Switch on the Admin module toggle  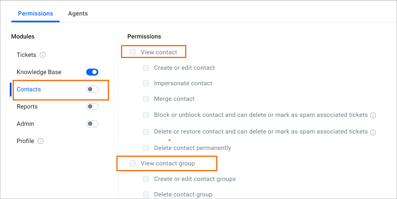pos(92,124)
